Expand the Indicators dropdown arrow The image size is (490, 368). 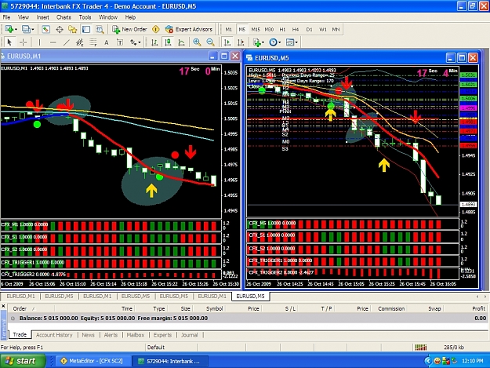pyautogui.click(x=263, y=42)
